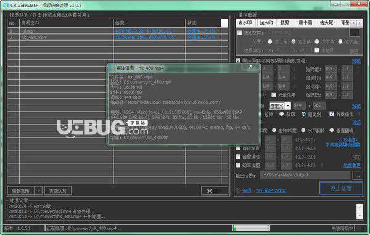This screenshot has width=370, height=235.
Task: Browse for output folder with ... button
Action: 358,176
